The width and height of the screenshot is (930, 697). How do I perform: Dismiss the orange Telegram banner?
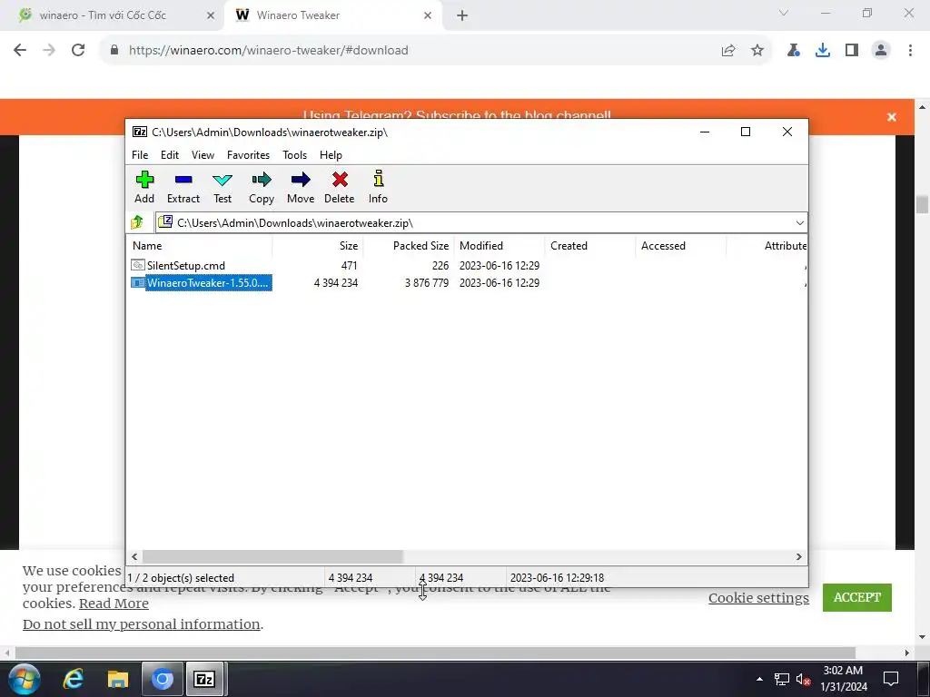pos(892,117)
